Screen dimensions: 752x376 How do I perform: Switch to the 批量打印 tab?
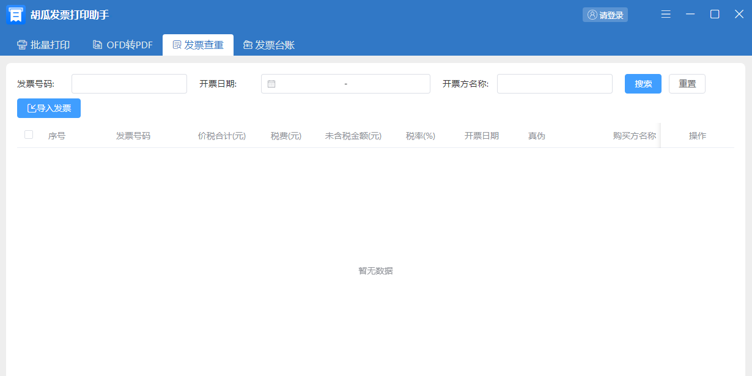pos(43,45)
